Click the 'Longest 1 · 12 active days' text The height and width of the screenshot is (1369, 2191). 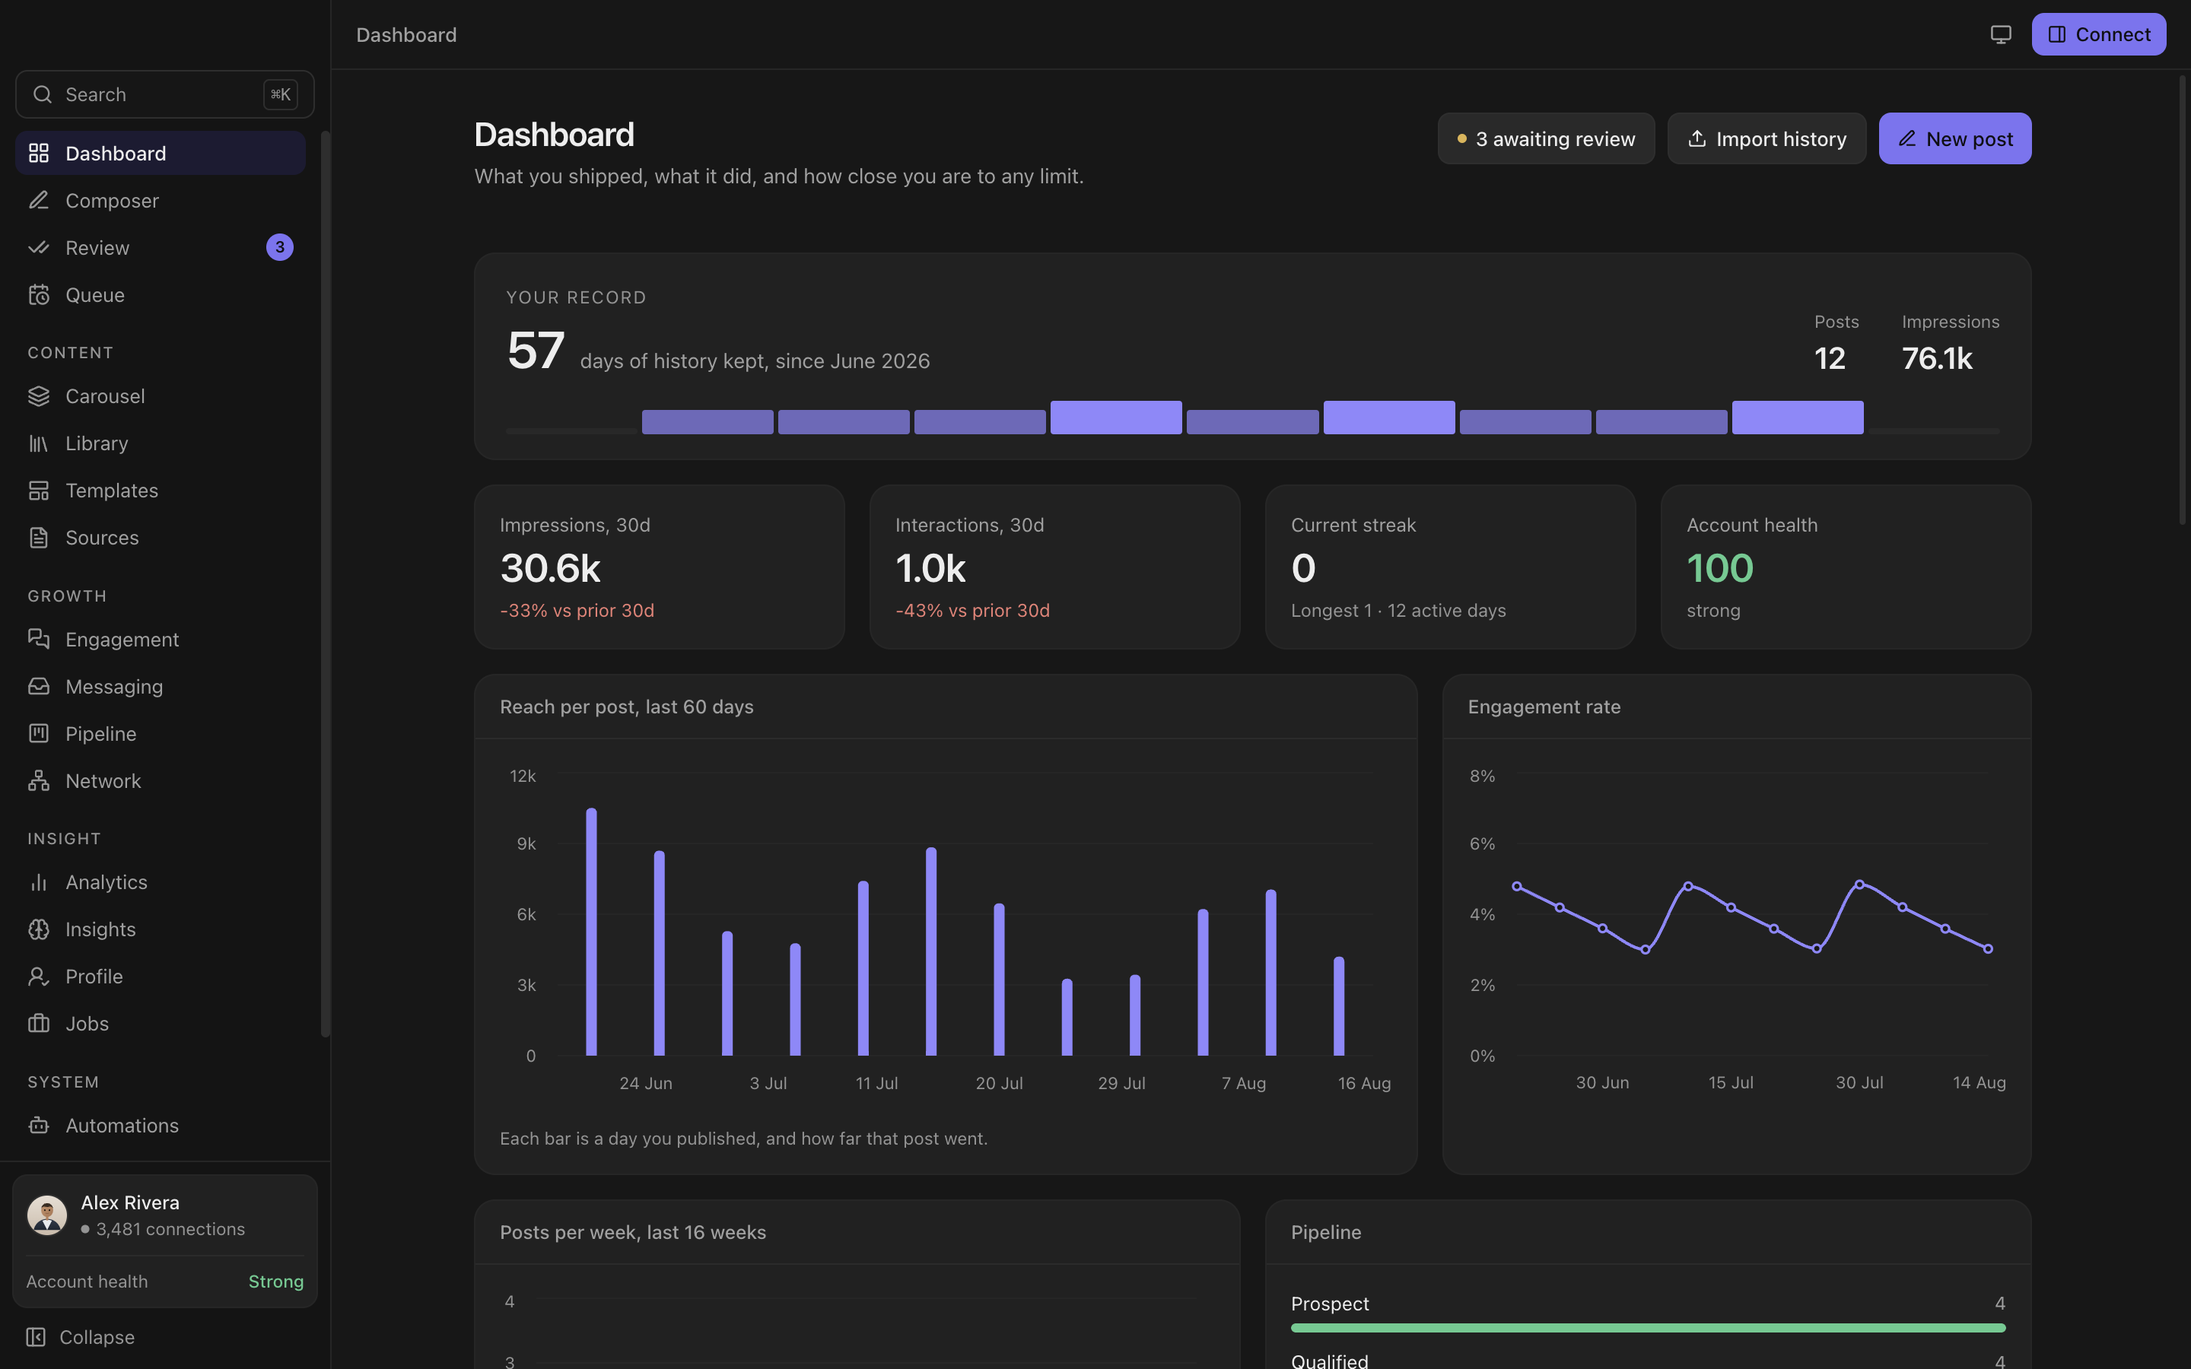click(x=1398, y=610)
